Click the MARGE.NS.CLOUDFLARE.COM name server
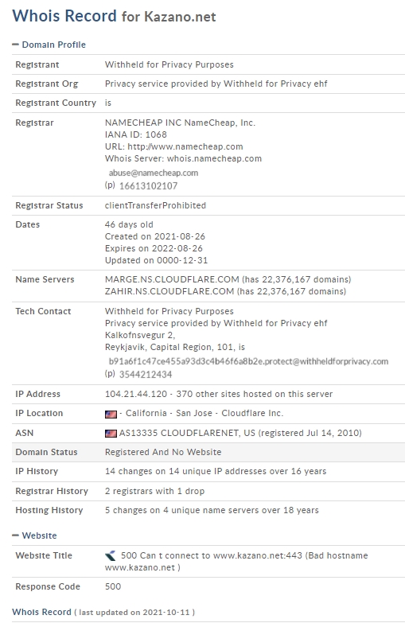Image resolution: width=405 pixels, height=623 pixels. pos(172,279)
